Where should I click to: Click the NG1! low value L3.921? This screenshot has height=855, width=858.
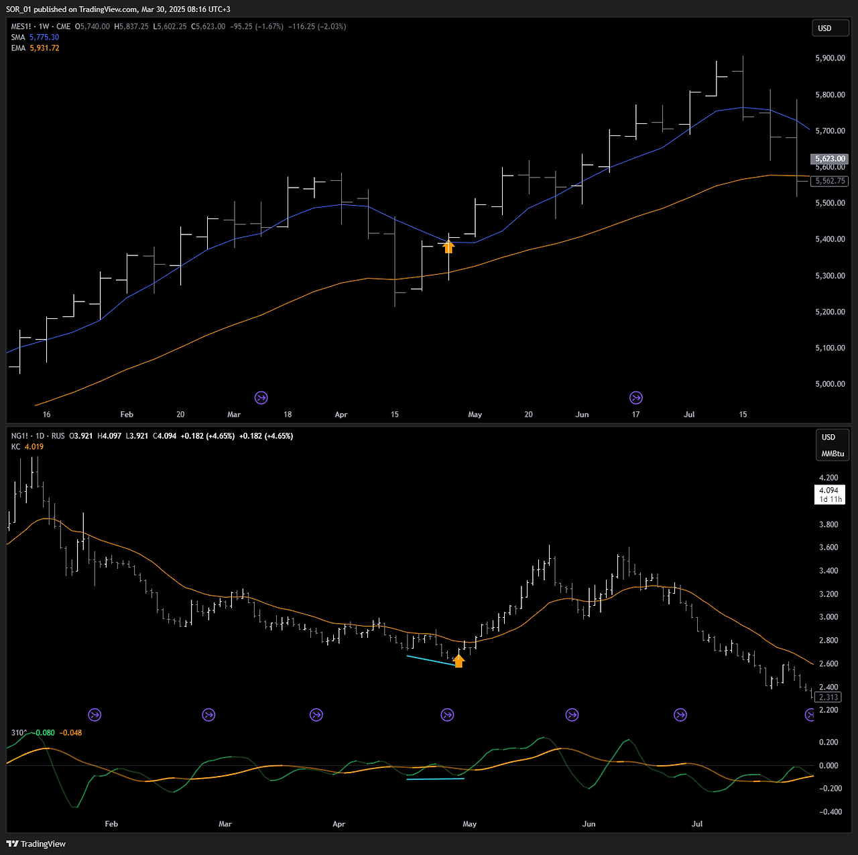coord(137,436)
